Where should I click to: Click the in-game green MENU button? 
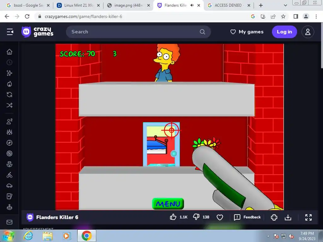pos(168,204)
